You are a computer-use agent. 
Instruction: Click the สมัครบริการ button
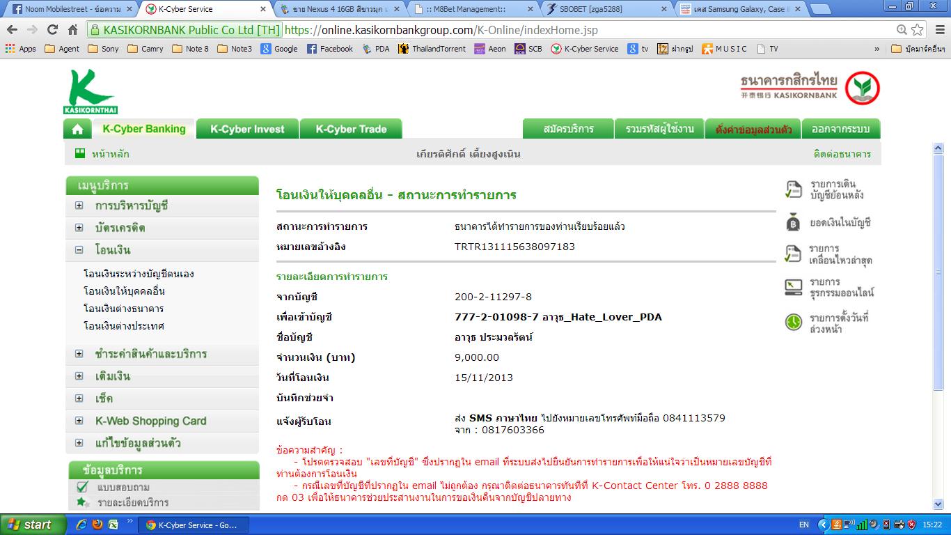[568, 129]
